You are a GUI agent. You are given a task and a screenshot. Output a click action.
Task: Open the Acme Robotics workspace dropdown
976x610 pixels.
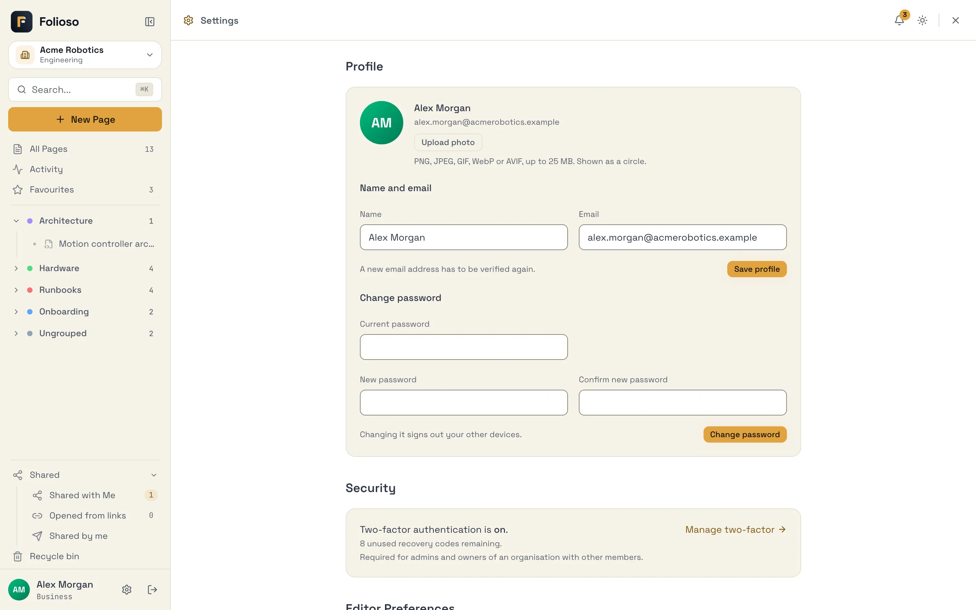click(85, 55)
